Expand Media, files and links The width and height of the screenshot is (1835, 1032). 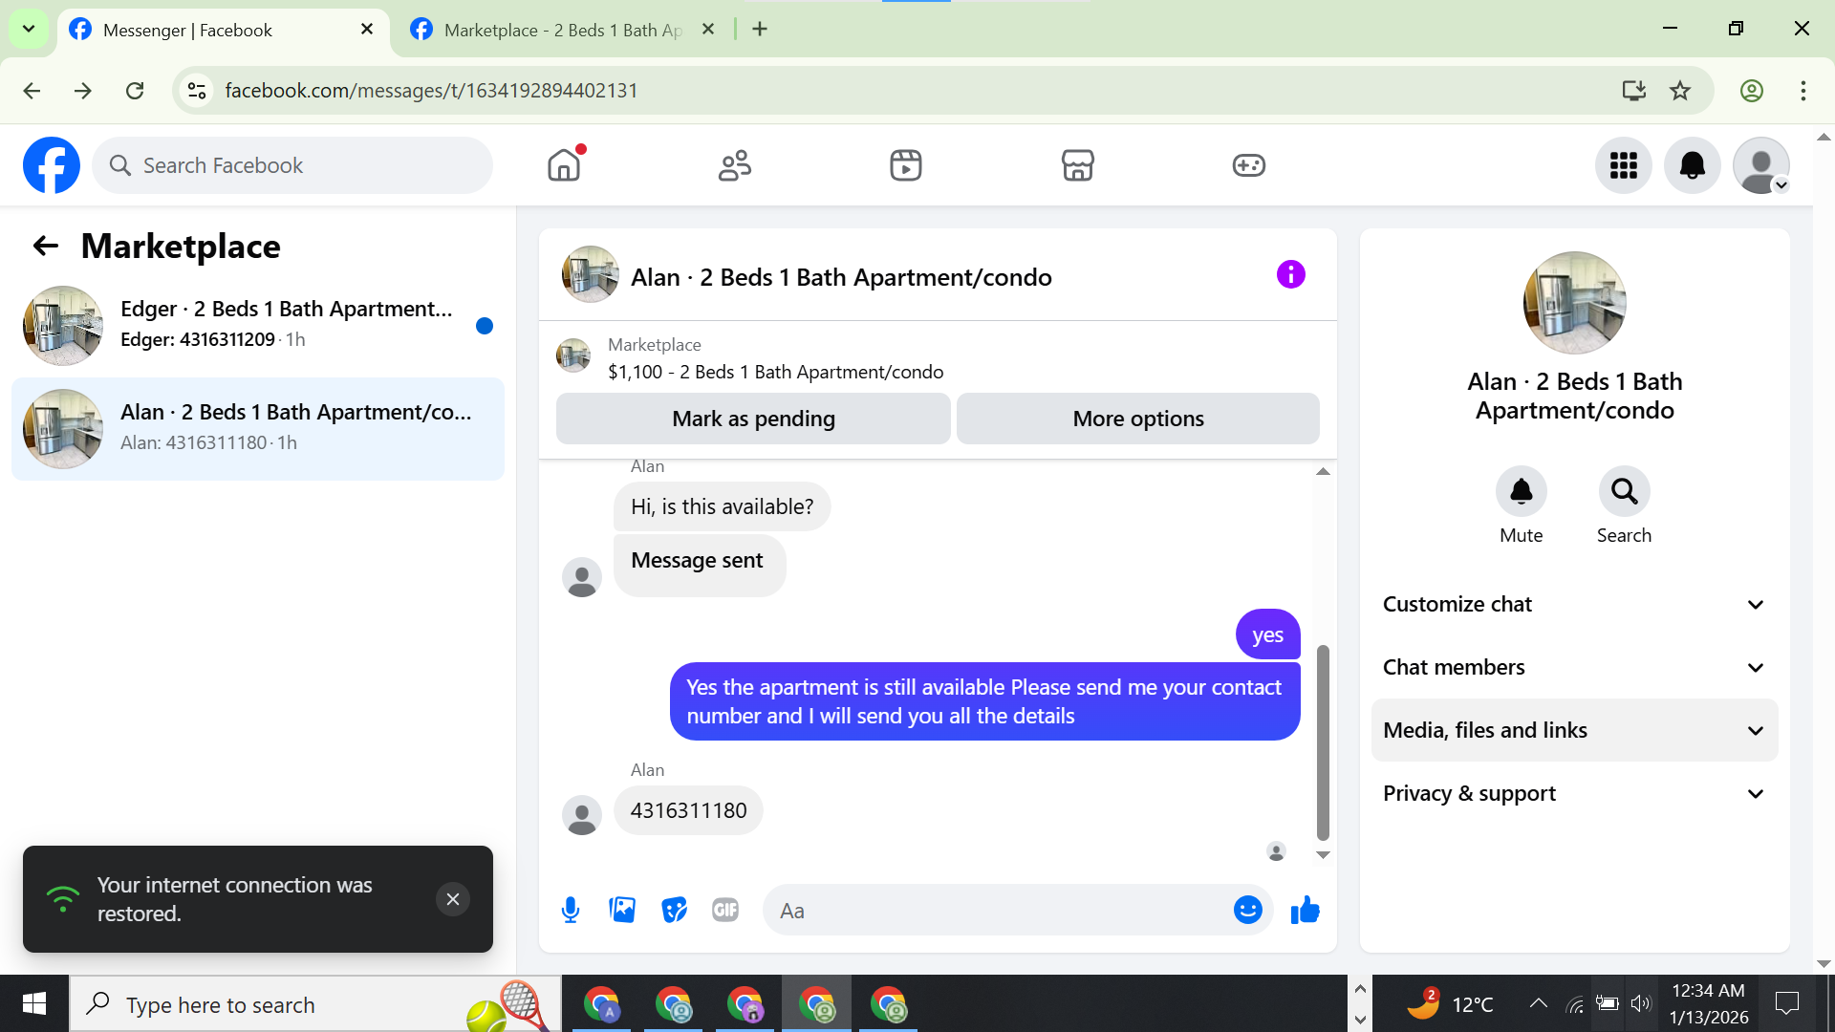coord(1574,730)
